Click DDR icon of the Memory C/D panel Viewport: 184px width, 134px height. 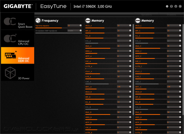[138, 20]
